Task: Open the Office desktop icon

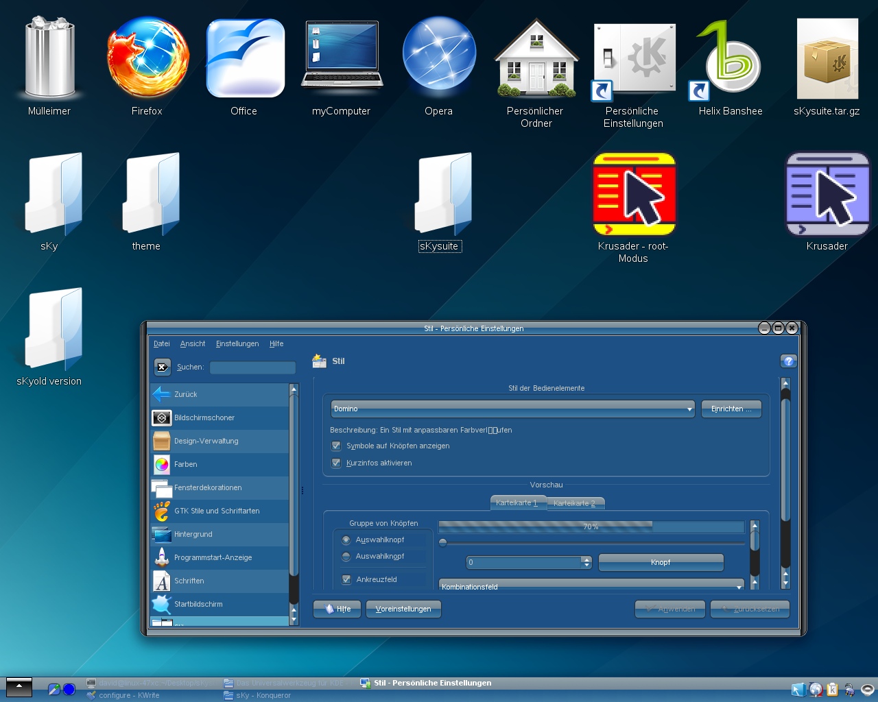Action: pos(245,58)
